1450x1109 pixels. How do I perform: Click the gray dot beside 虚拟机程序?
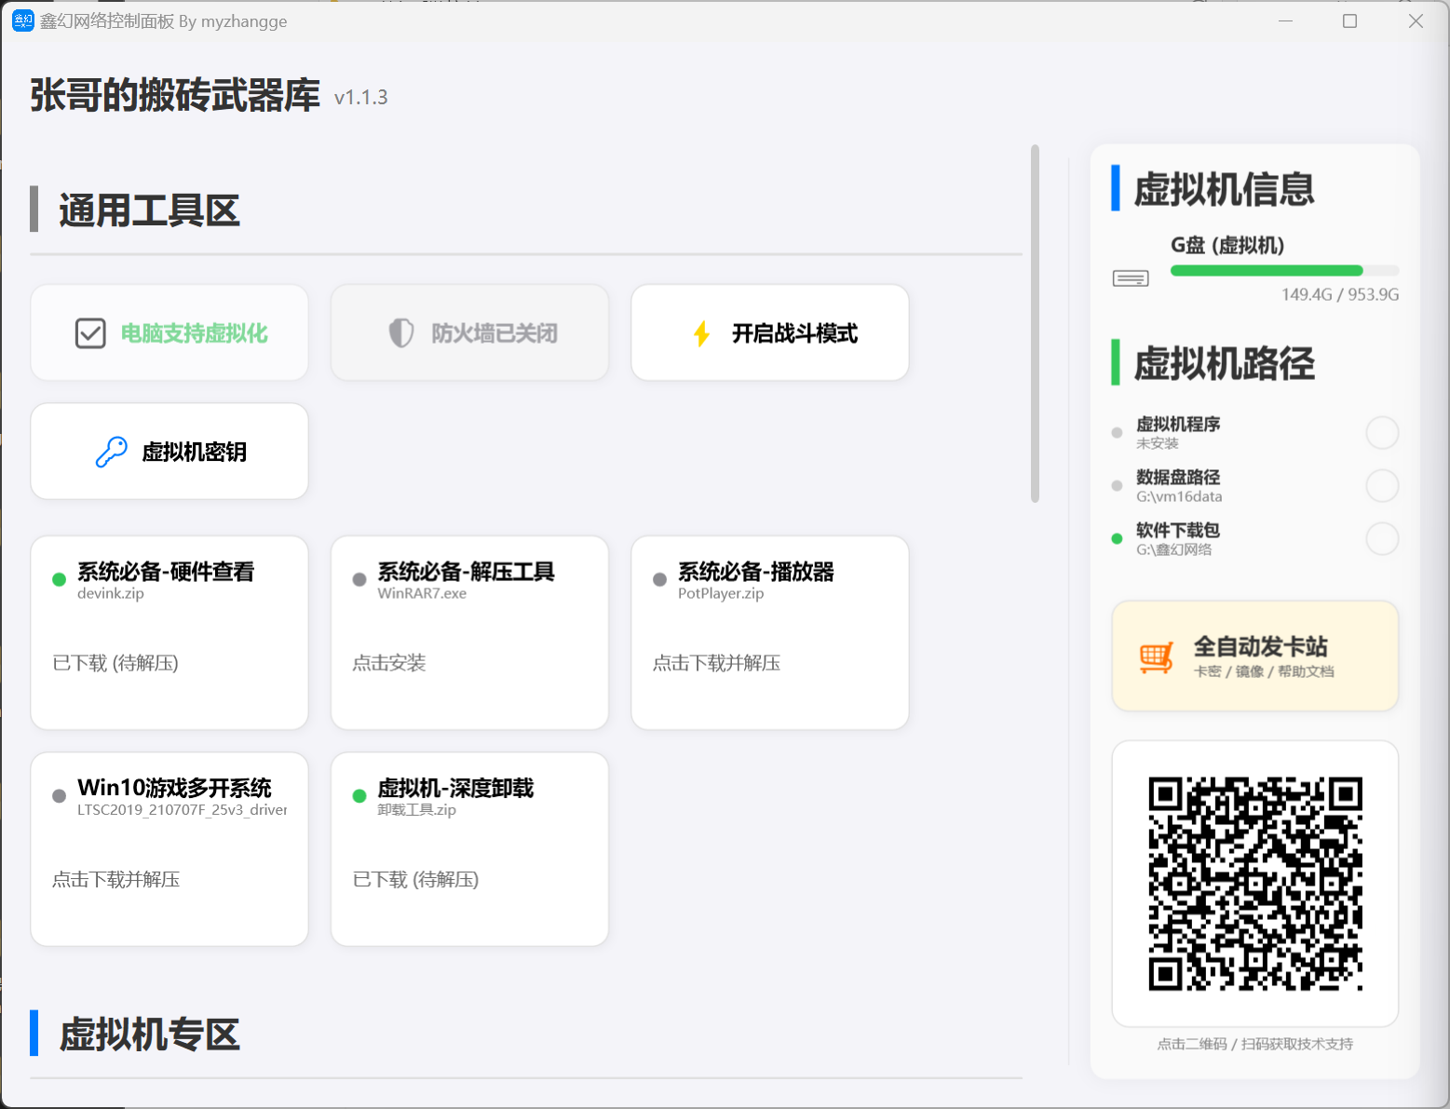coord(1117,432)
